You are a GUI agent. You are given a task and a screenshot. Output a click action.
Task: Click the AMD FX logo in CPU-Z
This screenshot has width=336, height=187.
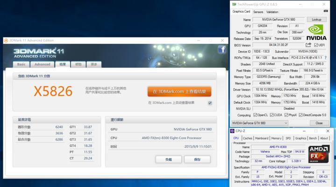click(x=319, y=154)
